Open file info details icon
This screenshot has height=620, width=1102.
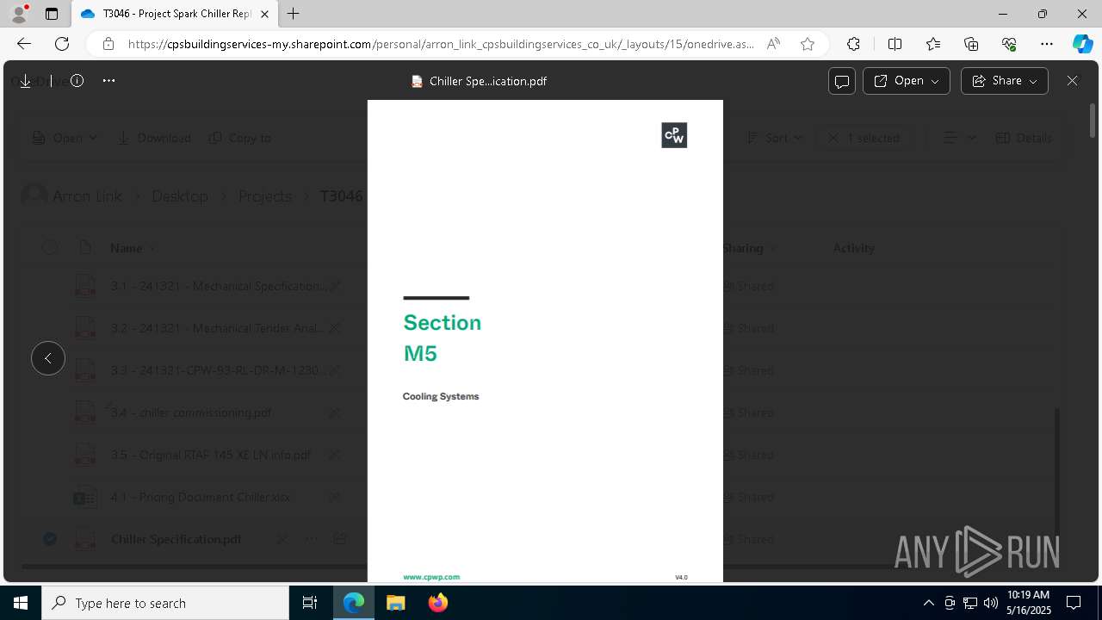[77, 81]
